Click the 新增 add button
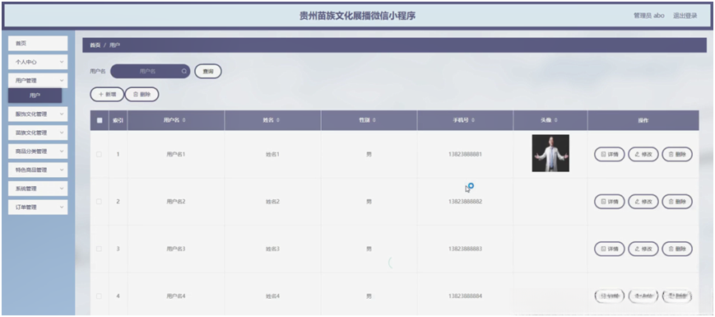The width and height of the screenshot is (715, 317). pos(107,95)
